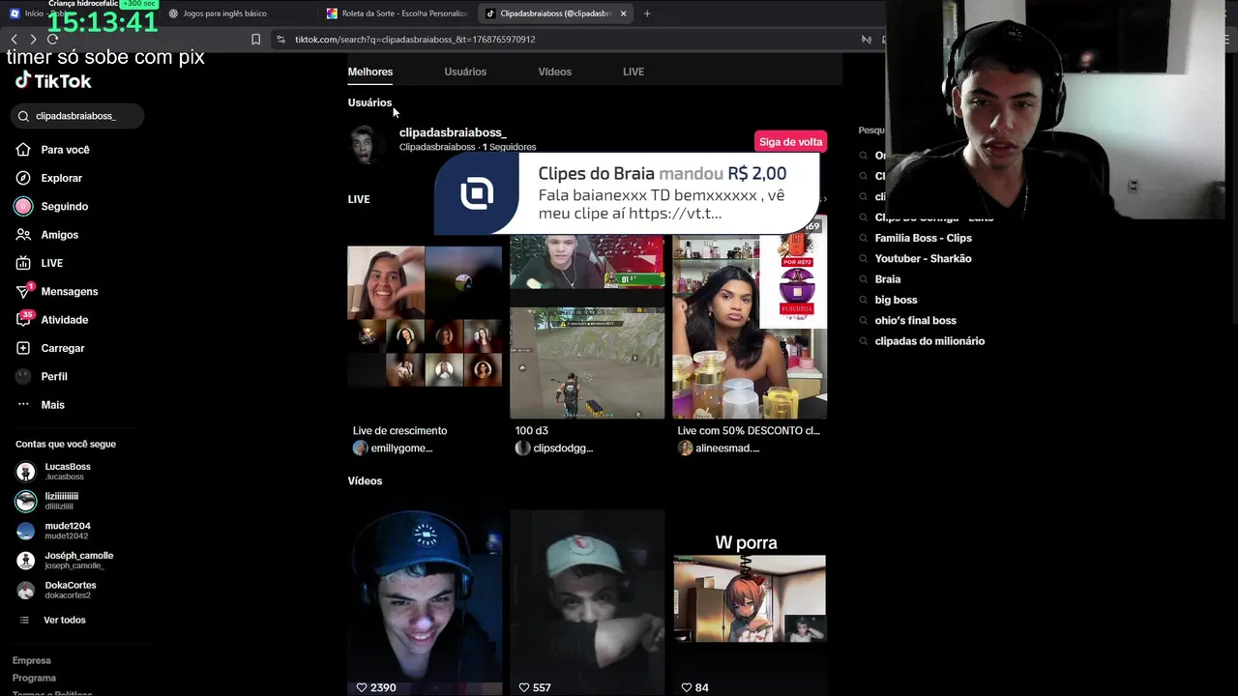Image resolution: width=1238 pixels, height=696 pixels.
Task: Switch to Roleta da Sorte tab
Action: click(x=397, y=14)
